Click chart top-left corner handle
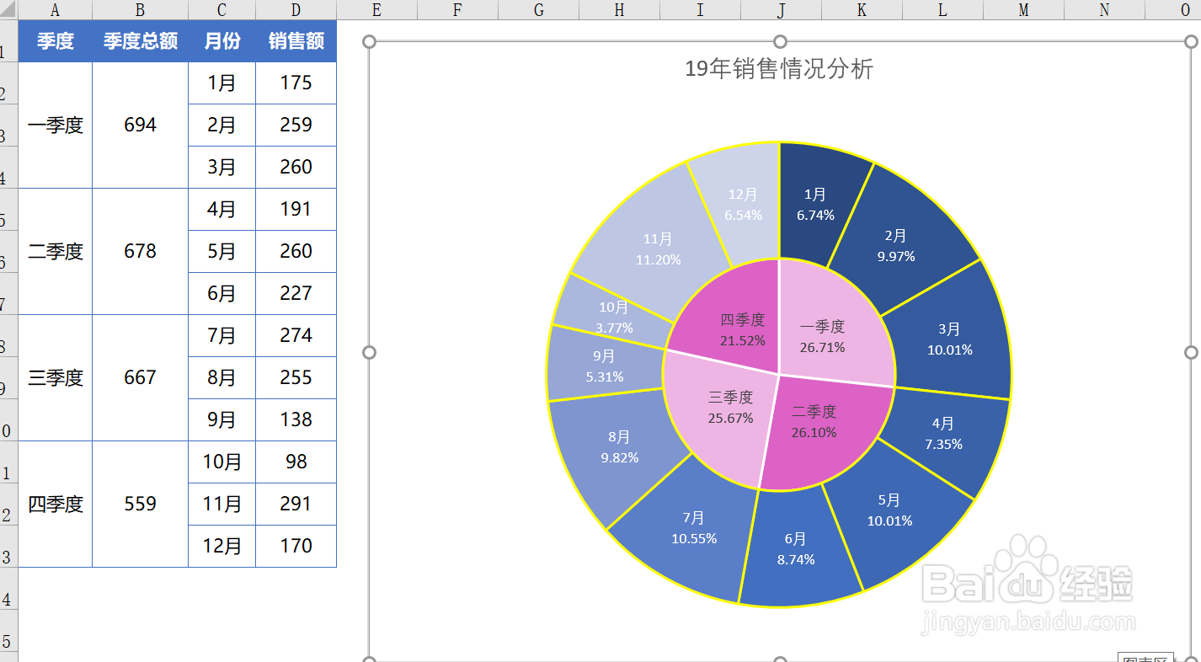Image resolution: width=1201 pixels, height=662 pixels. coord(368,41)
